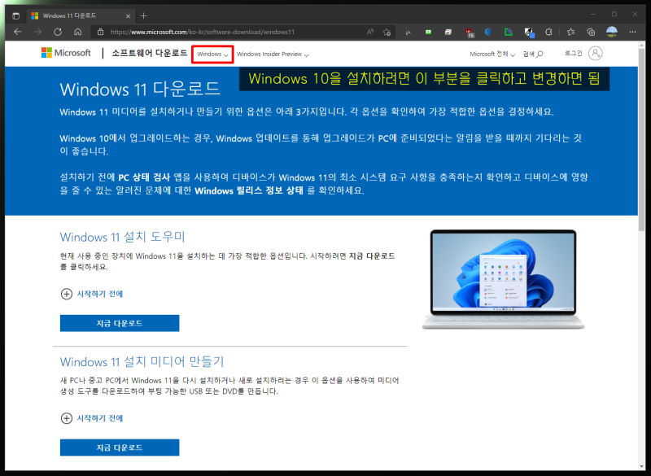Expand Windows Insider Preview dropdown
Screen dimensions: 651x476
click(273, 55)
